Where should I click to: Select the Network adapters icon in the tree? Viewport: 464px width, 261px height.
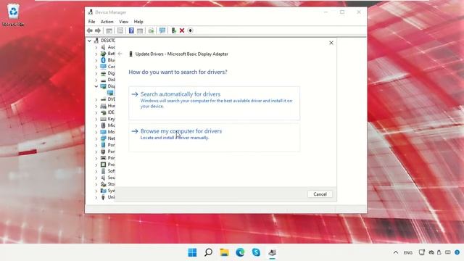click(103, 138)
